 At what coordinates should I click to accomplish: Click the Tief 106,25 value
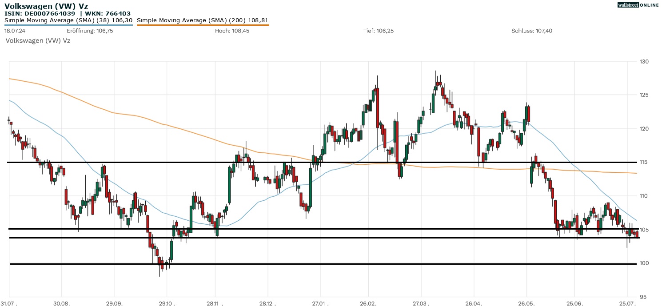click(x=378, y=31)
